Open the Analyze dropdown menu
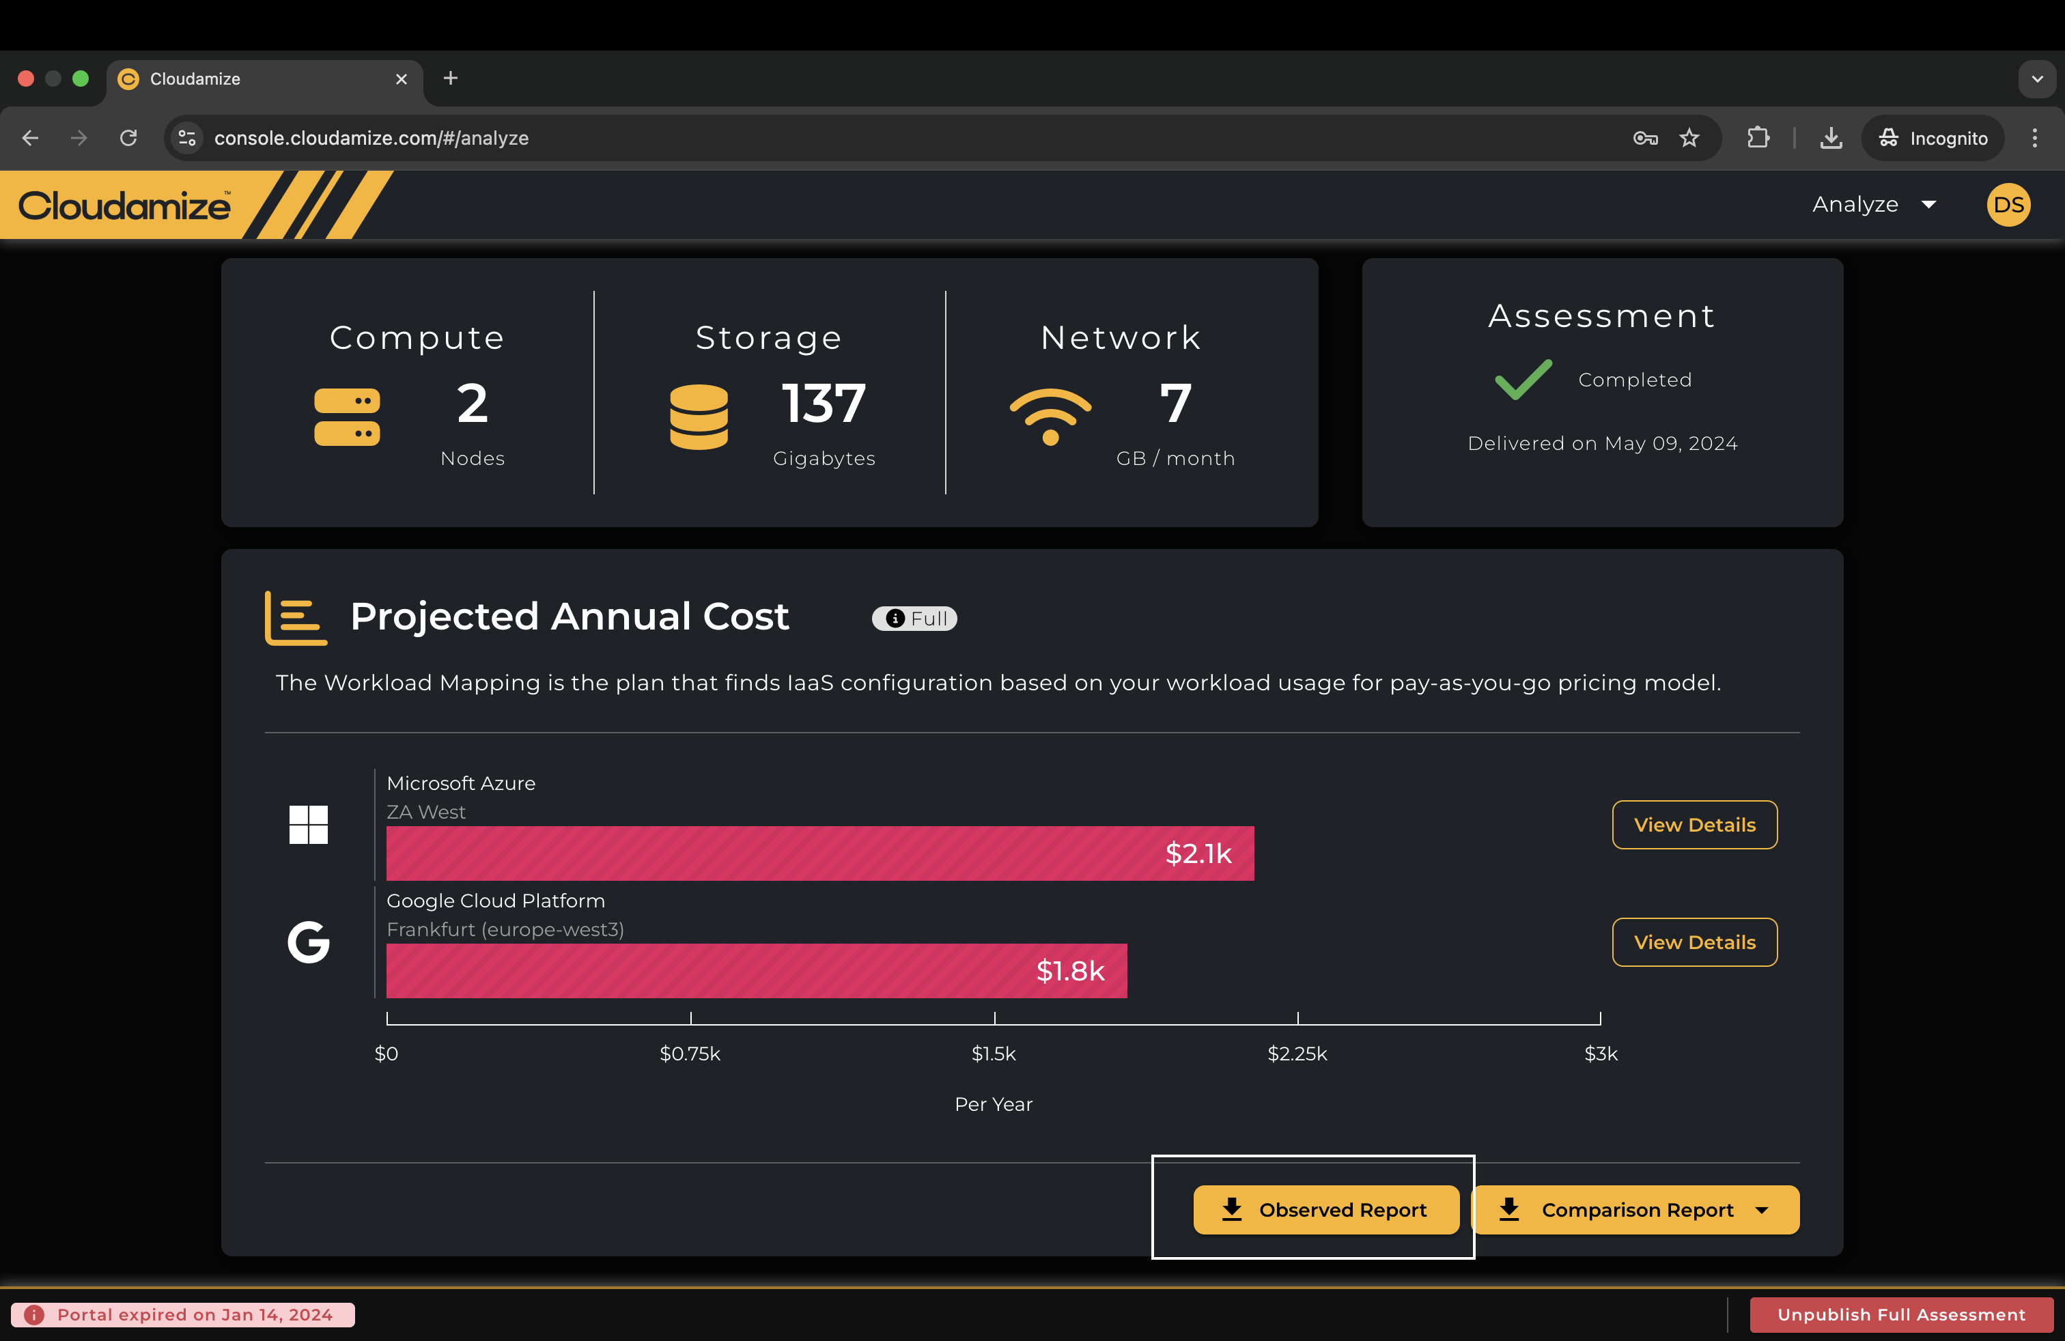 [1874, 205]
